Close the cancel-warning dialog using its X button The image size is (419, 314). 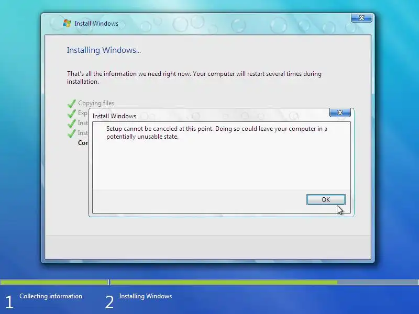coord(340,113)
